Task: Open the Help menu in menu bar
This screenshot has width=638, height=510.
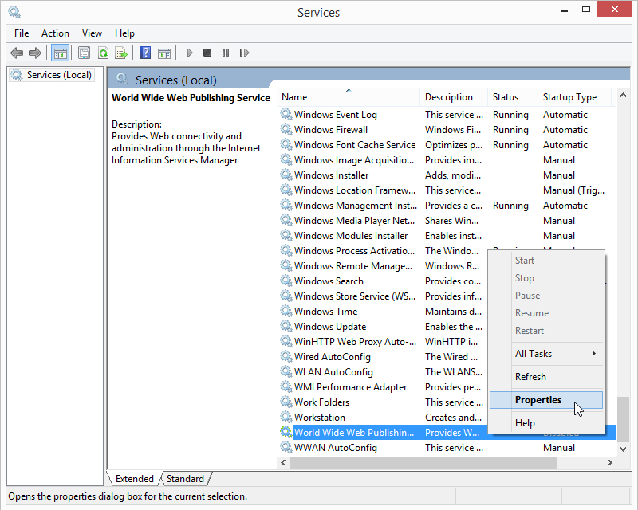Action: (x=124, y=33)
